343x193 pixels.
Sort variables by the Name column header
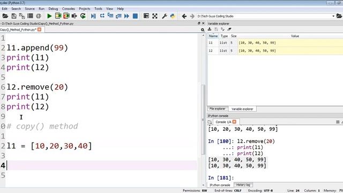point(213,36)
